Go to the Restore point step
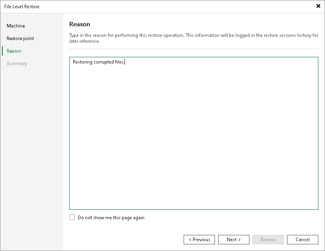The image size is (325, 251). [x=20, y=38]
